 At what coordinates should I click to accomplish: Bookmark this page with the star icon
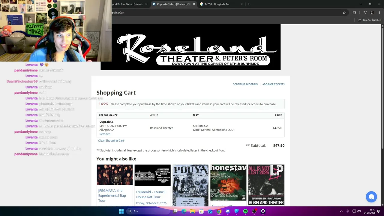344,13
